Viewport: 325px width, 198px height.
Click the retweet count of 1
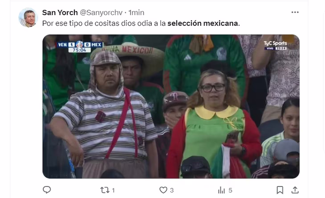(113, 190)
